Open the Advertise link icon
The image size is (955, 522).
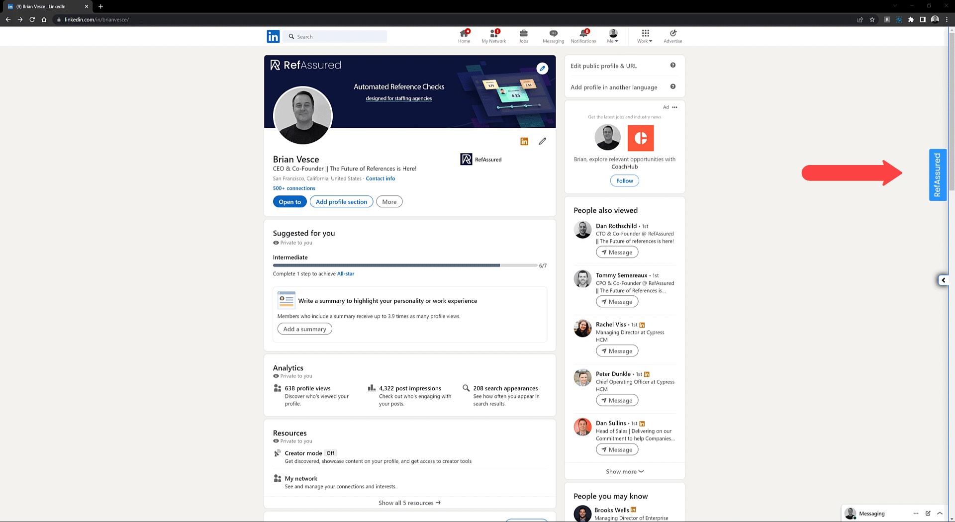pos(673,36)
